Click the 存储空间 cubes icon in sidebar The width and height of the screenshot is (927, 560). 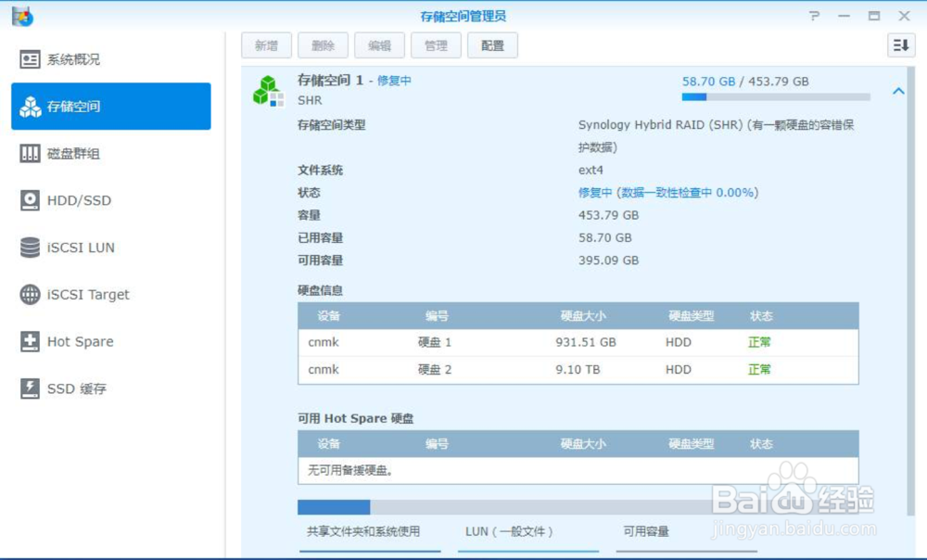[30, 107]
